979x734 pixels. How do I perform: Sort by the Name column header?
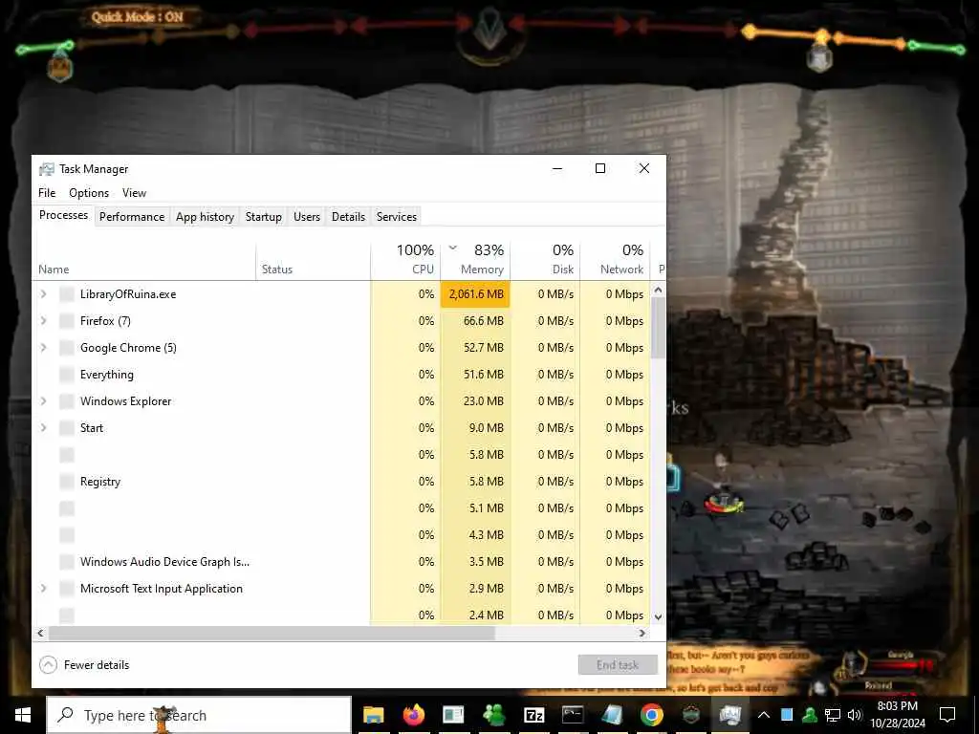[144, 260]
